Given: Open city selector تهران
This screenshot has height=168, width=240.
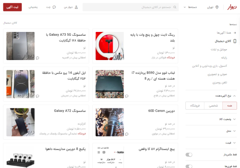Looking at the screenshot, I should 213,7.
